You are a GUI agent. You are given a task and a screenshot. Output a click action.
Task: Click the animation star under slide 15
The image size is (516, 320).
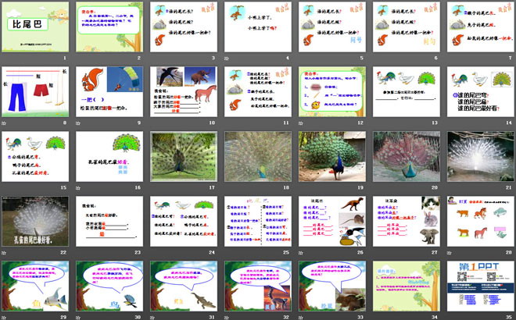[5, 188]
